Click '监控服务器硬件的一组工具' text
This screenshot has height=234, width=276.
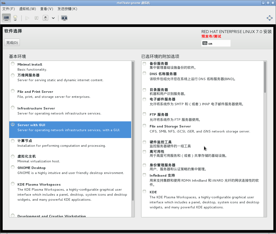[x=170, y=146]
